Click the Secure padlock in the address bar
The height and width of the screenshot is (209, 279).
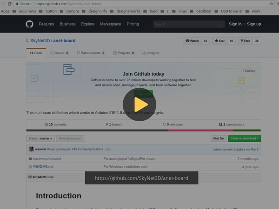pos(17,4)
